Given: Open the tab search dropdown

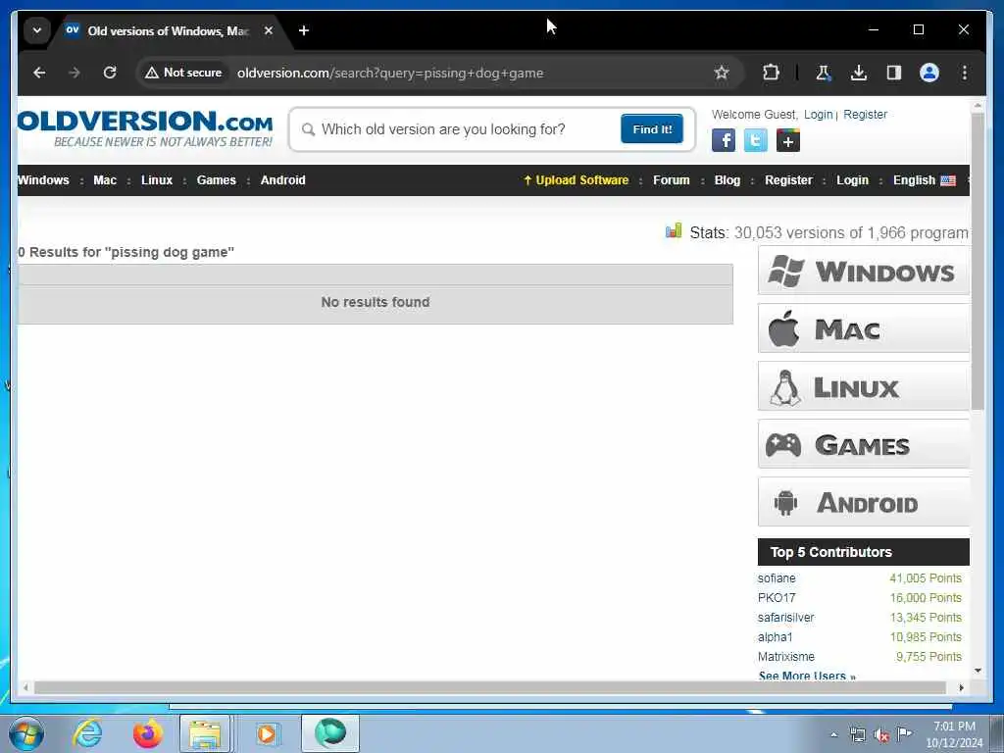Looking at the screenshot, I should (x=37, y=30).
